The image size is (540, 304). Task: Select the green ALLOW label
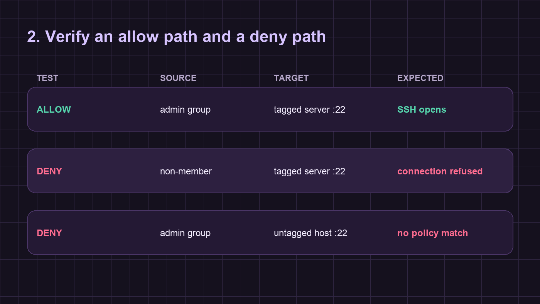(x=54, y=110)
